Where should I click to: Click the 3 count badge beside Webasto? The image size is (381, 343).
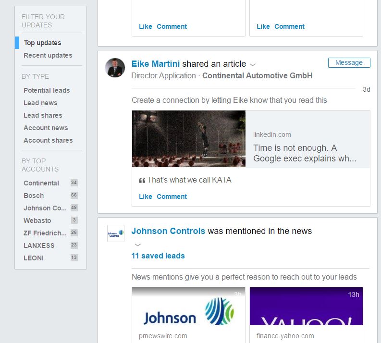(74, 220)
